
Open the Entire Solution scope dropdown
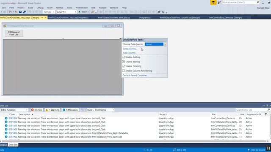click(27, 110)
